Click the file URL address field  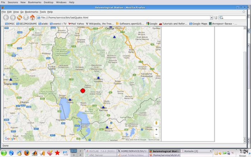(122, 18)
